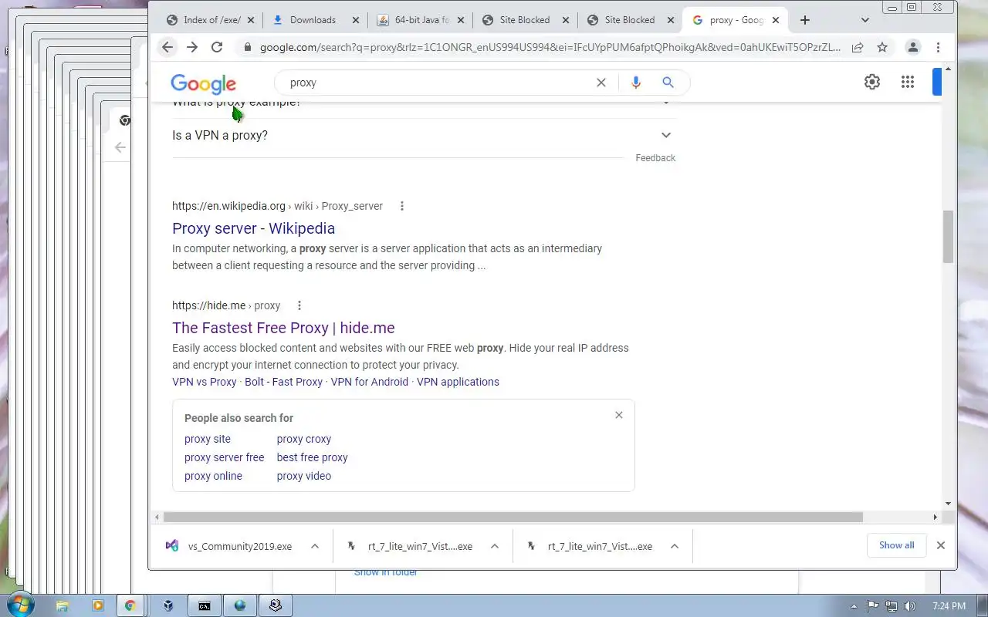
Task: Click the Feedback link
Action: click(x=655, y=158)
